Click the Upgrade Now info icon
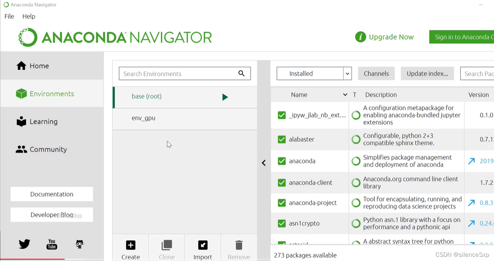This screenshot has height=261, width=494. (x=360, y=37)
